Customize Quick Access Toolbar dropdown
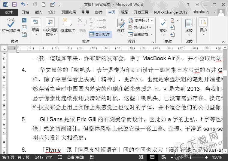 59,5
